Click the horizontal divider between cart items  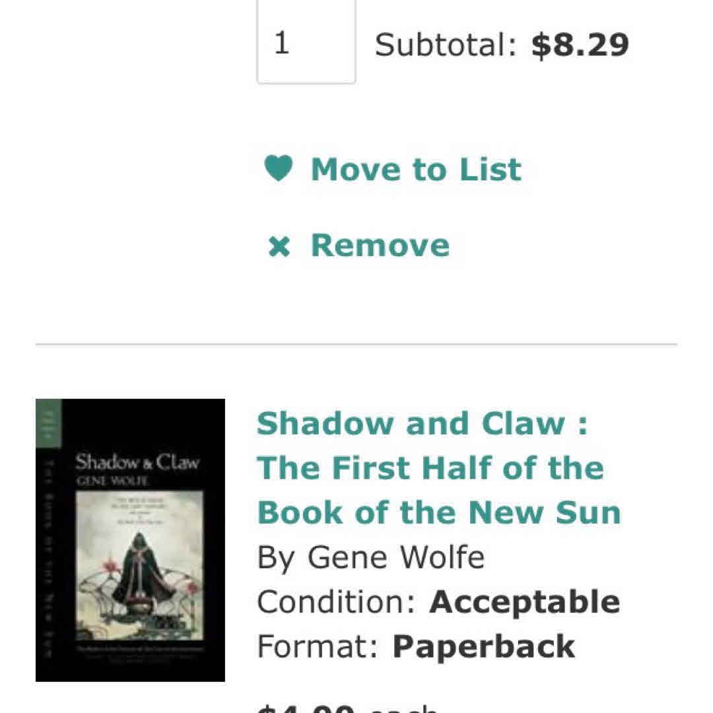point(356,345)
